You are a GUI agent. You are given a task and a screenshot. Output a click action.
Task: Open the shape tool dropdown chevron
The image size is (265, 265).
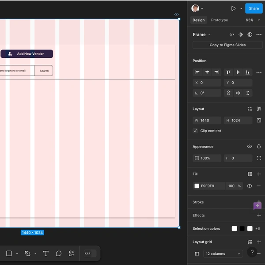coord(17,254)
